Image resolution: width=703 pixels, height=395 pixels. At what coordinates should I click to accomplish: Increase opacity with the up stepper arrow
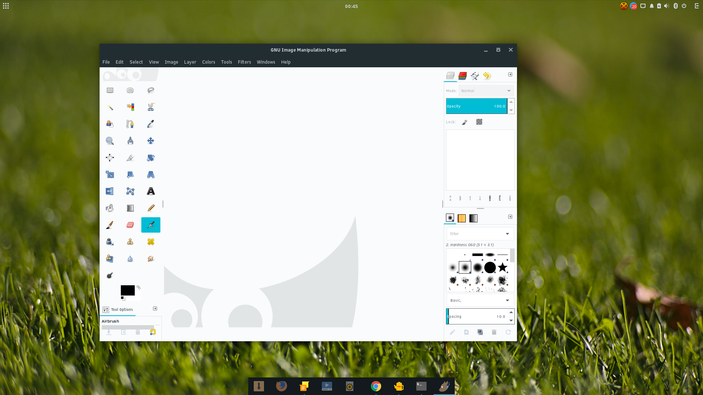[511, 102]
